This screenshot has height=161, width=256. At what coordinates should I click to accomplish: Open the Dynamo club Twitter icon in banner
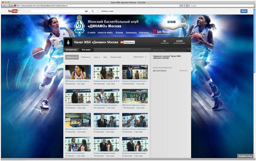pyautogui.click(x=169, y=22)
